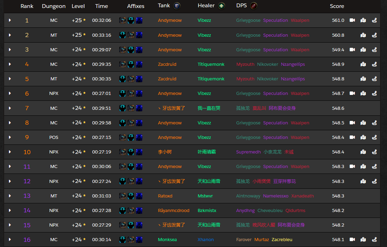Open DPS Supremedh's profile link
Viewport: 387px width, 247px height.
point(248,152)
